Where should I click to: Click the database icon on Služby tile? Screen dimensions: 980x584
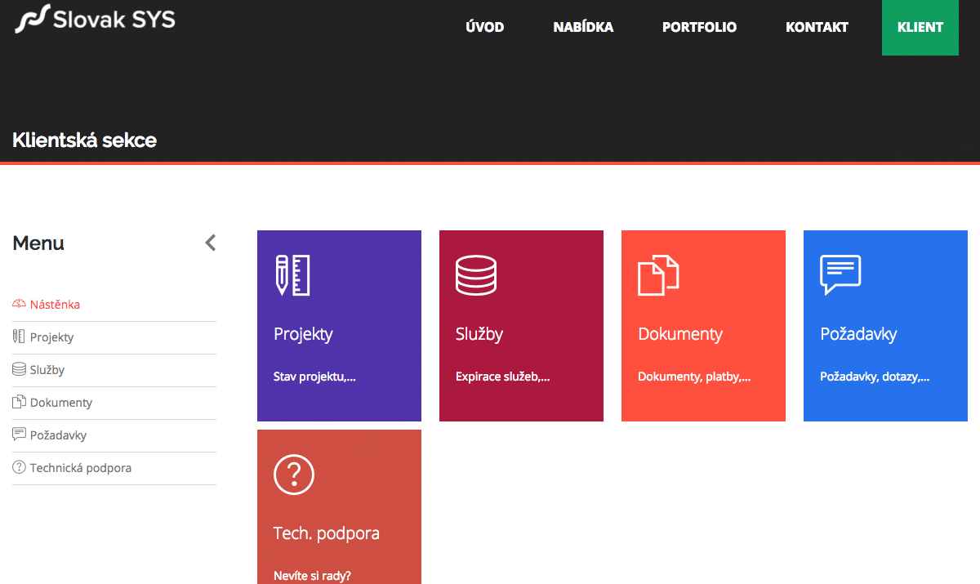[475, 275]
